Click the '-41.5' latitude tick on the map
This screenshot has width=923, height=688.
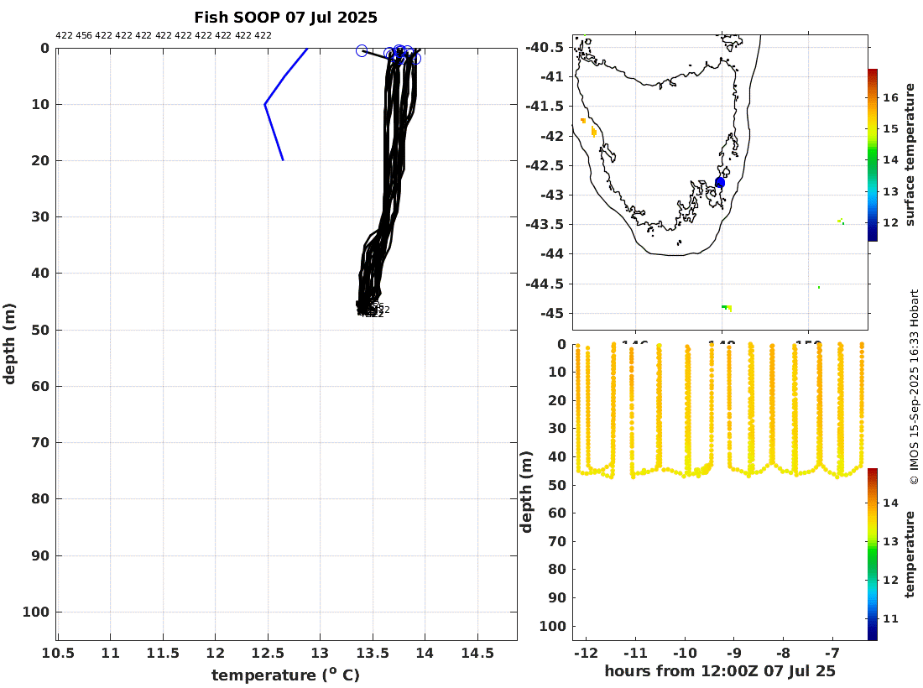pos(544,106)
